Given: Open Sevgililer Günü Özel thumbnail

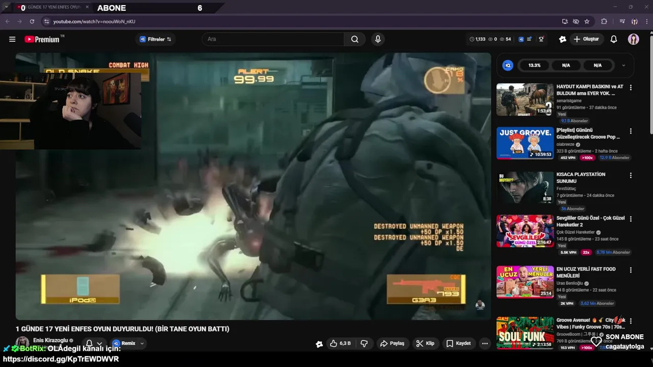Looking at the screenshot, I should coord(525,231).
